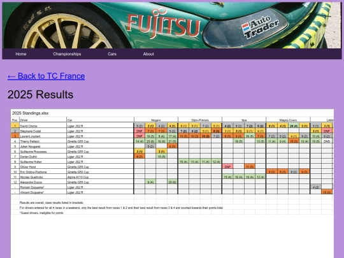
Task: Click Alexandre Ducos's 9 (4) Nogaro result
Action: (150, 182)
